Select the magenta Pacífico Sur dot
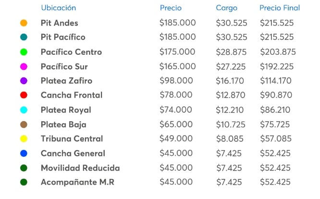This screenshot has height=199, width=320. pyautogui.click(x=24, y=66)
